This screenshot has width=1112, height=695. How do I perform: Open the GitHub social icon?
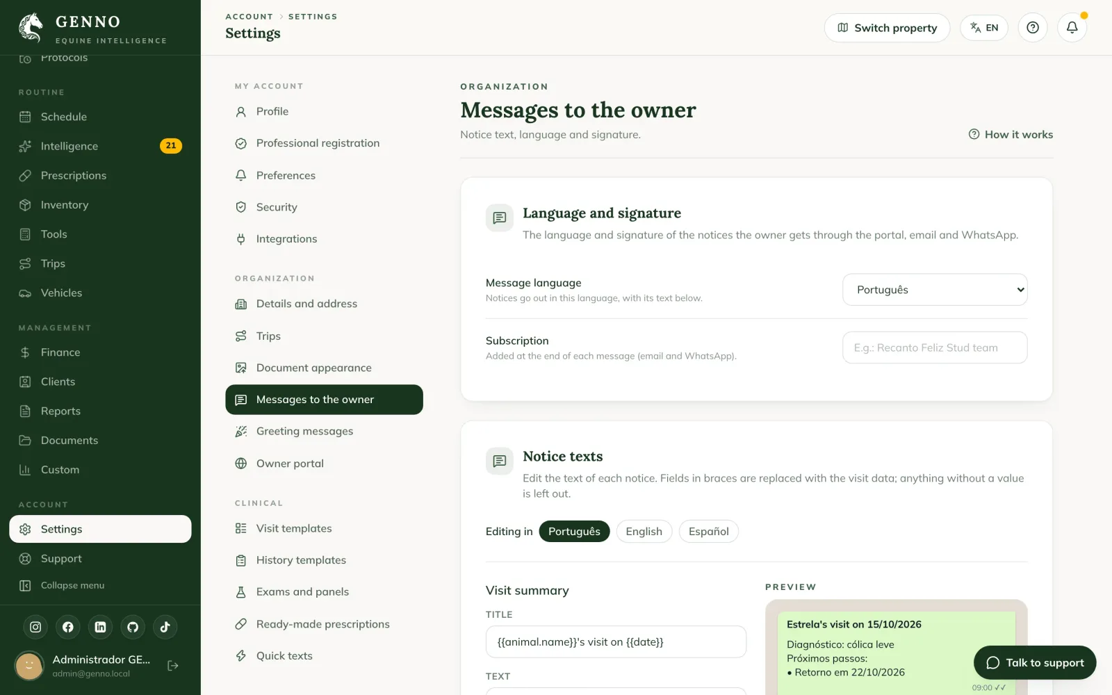pyautogui.click(x=133, y=627)
